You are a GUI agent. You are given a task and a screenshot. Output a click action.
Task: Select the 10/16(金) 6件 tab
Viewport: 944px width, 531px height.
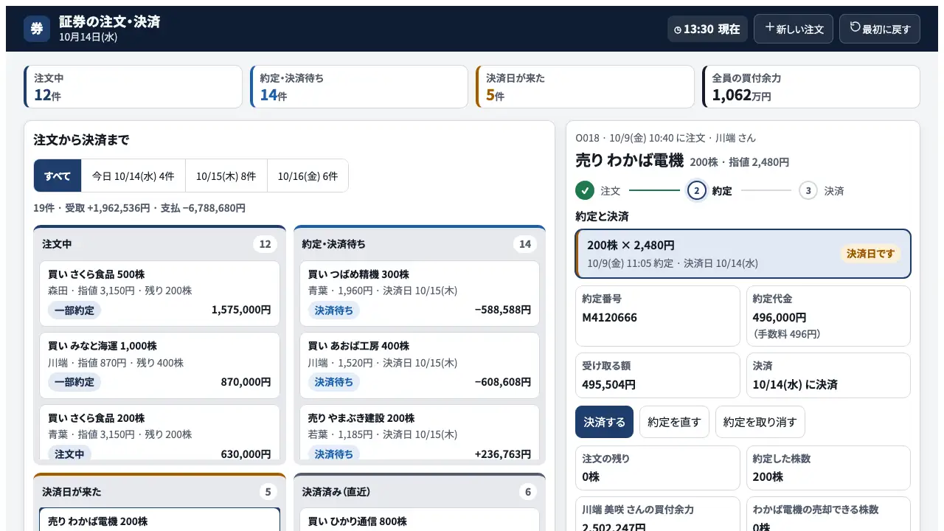308,176
